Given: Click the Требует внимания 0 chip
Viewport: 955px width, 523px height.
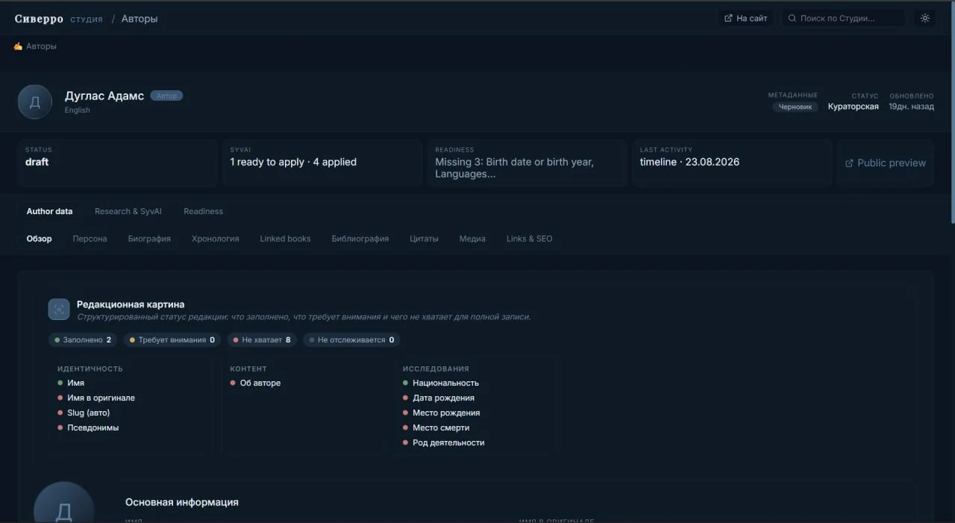Looking at the screenshot, I should click(x=172, y=340).
